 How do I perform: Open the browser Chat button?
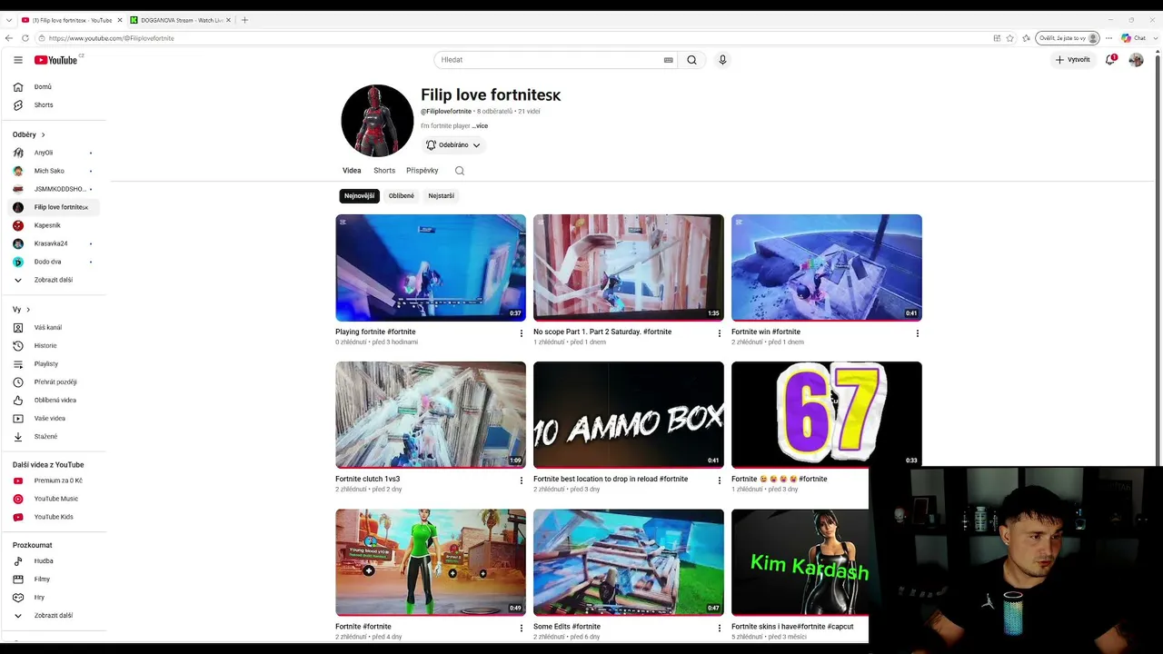[x=1132, y=38]
